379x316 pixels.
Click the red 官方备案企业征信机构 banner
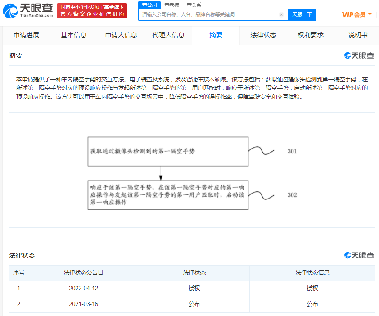(x=92, y=11)
